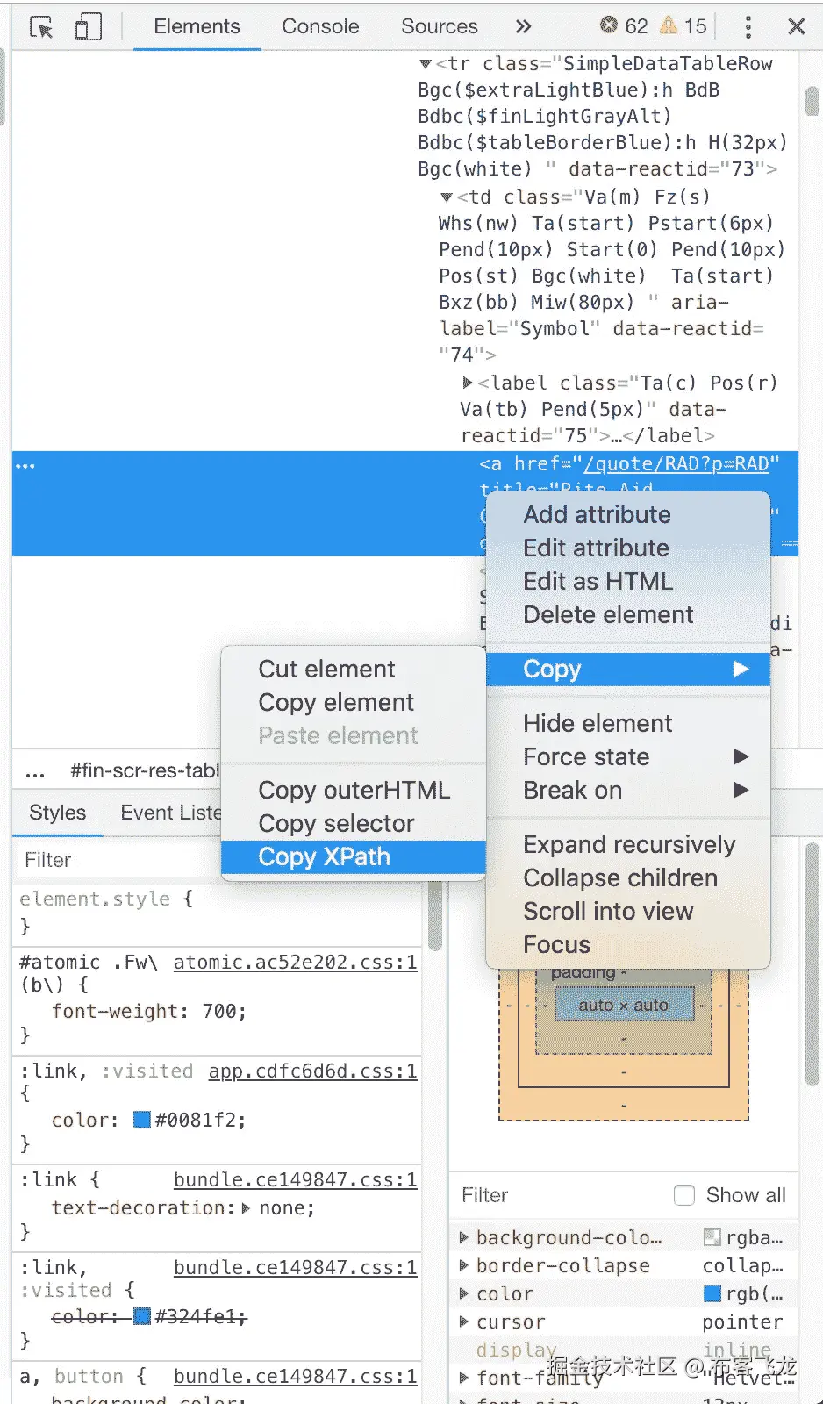Expand the background-color computed property

click(x=464, y=1237)
